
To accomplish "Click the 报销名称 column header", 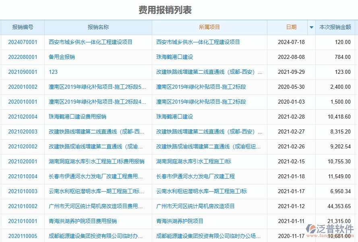I will [x=98, y=27].
